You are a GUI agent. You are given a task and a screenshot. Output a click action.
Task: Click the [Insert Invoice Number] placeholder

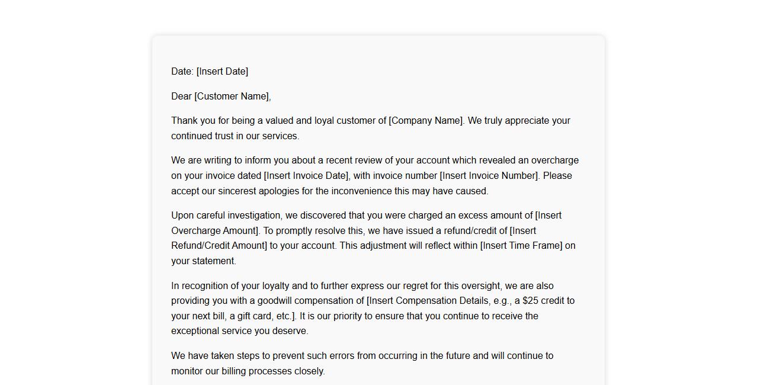(489, 176)
